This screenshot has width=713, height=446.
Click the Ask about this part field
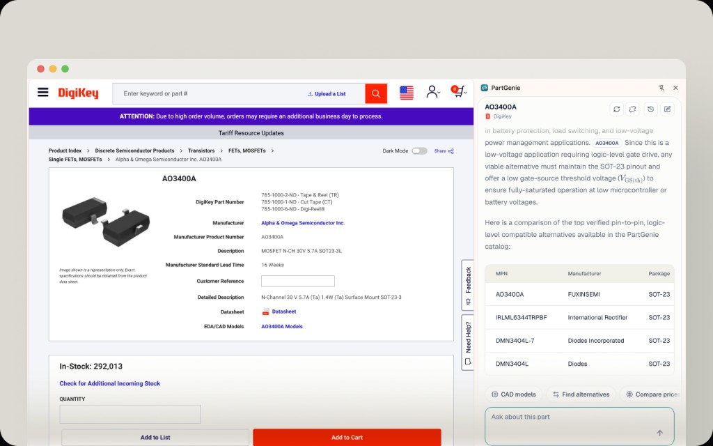coord(579,426)
